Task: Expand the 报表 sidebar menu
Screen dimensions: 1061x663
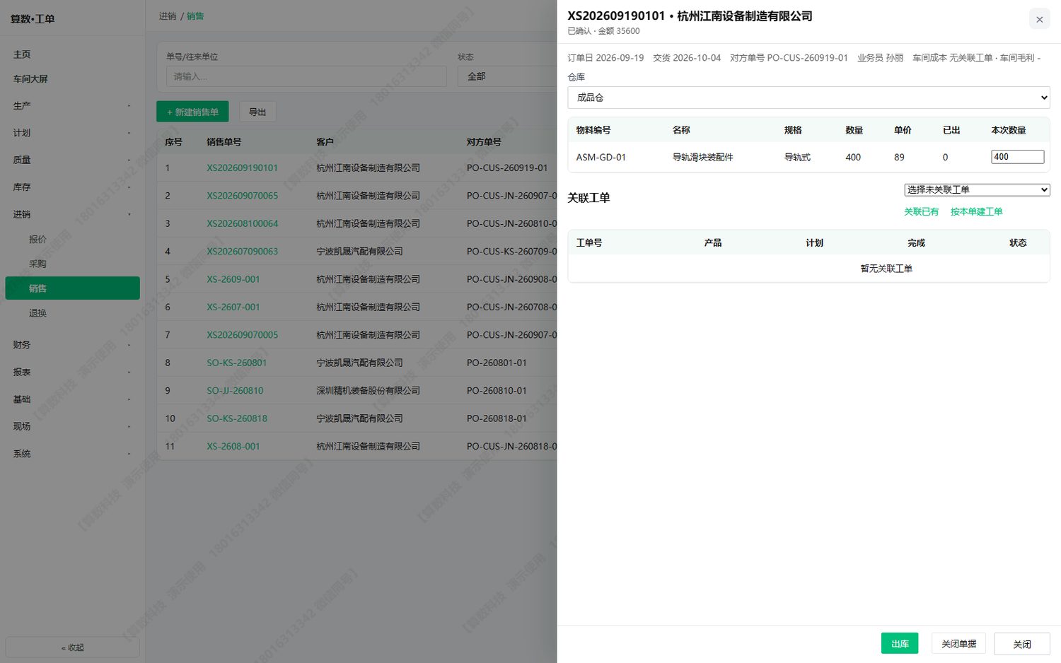Action: tap(72, 372)
